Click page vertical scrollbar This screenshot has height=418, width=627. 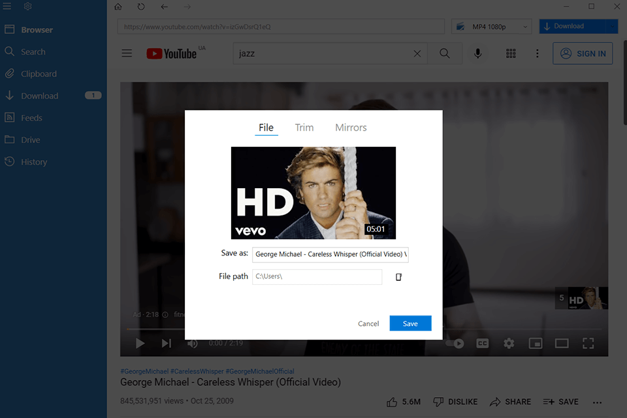pyautogui.click(x=625, y=82)
